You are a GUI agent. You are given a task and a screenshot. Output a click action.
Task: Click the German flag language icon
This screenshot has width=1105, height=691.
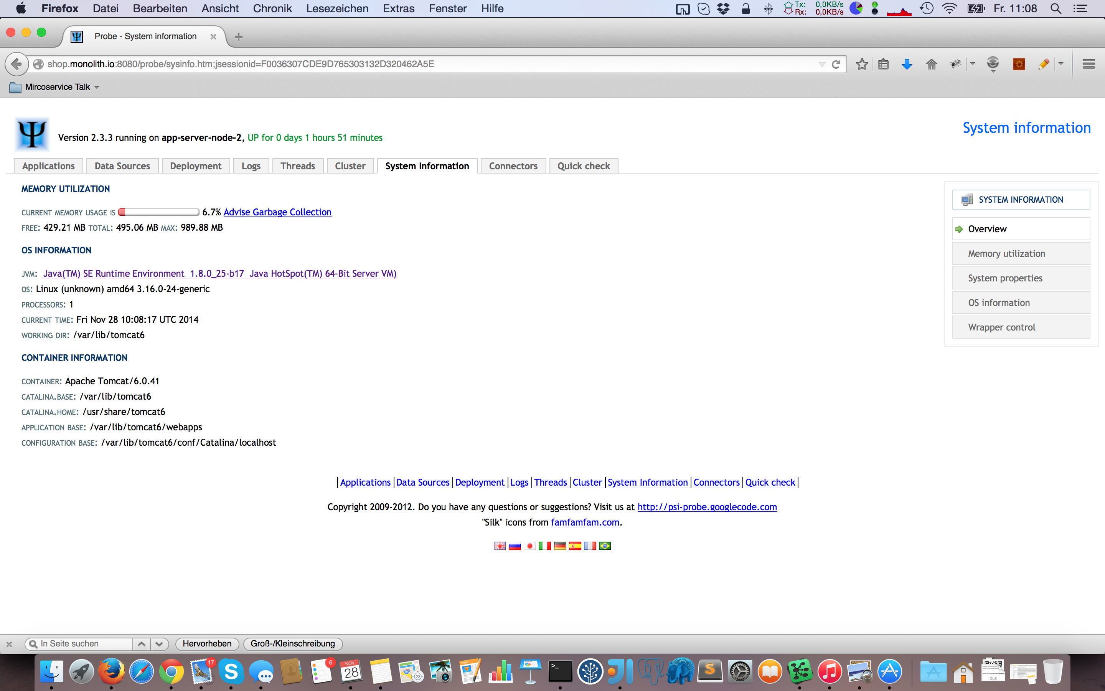(560, 546)
